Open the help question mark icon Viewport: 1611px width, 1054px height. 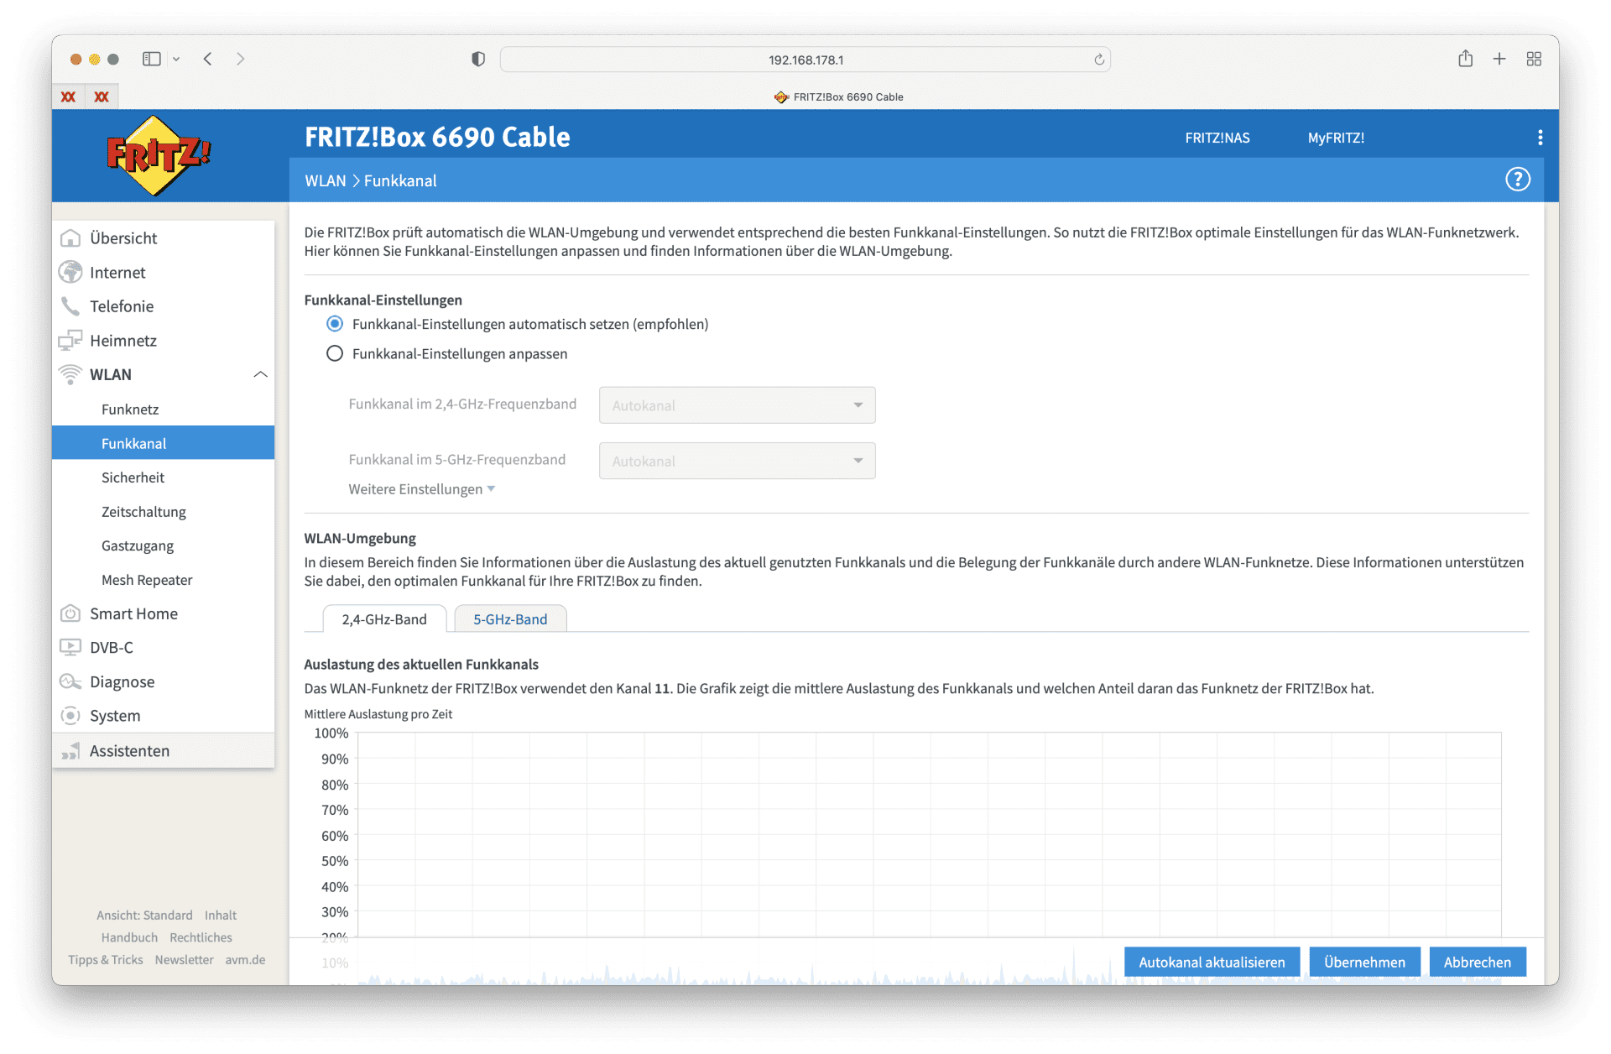tap(1517, 180)
